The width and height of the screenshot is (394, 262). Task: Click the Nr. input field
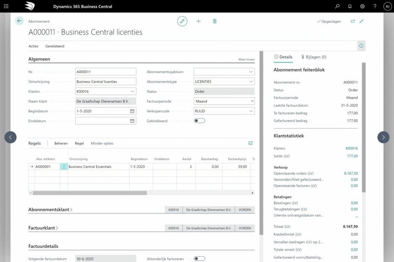(x=105, y=72)
